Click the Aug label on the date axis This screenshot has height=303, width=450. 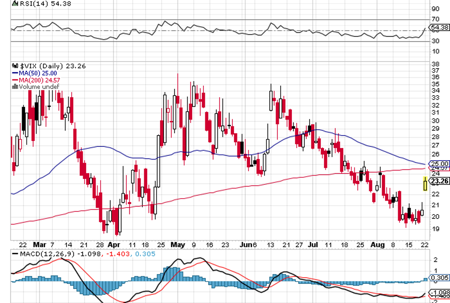pos(377,244)
